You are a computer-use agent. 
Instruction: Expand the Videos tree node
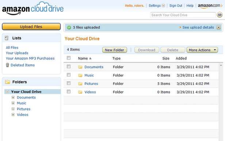coord(13,115)
